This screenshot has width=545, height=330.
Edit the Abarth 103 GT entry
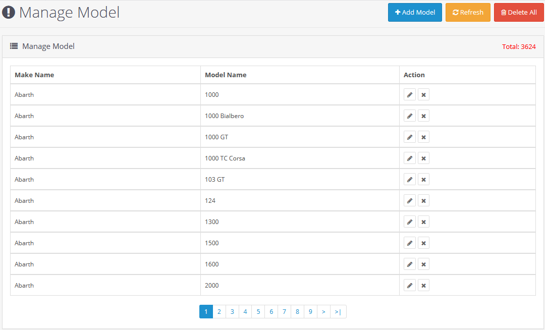click(x=409, y=180)
